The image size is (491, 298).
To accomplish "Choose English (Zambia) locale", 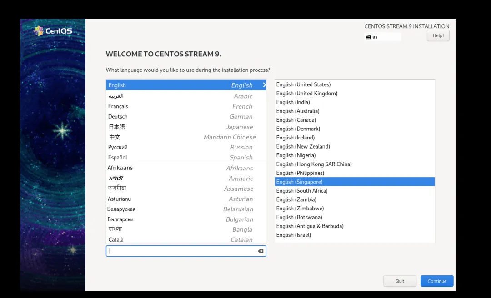I will 355,199.
